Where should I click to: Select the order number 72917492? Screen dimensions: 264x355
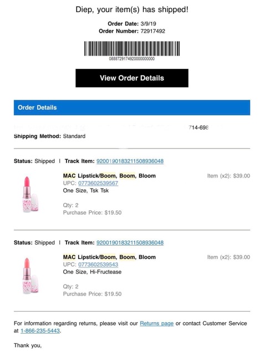(153, 31)
